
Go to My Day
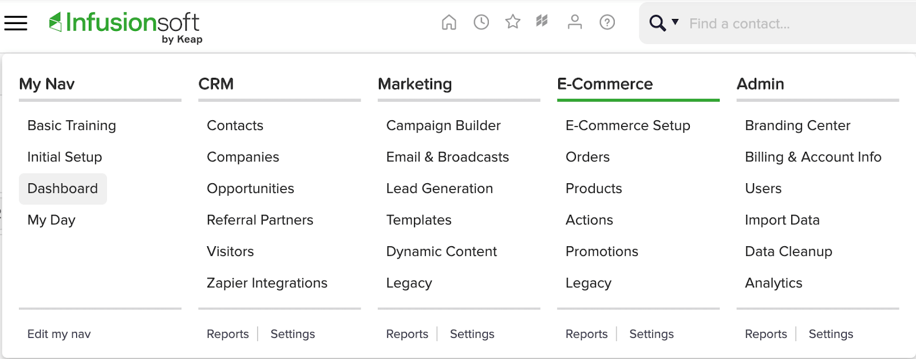pos(52,220)
